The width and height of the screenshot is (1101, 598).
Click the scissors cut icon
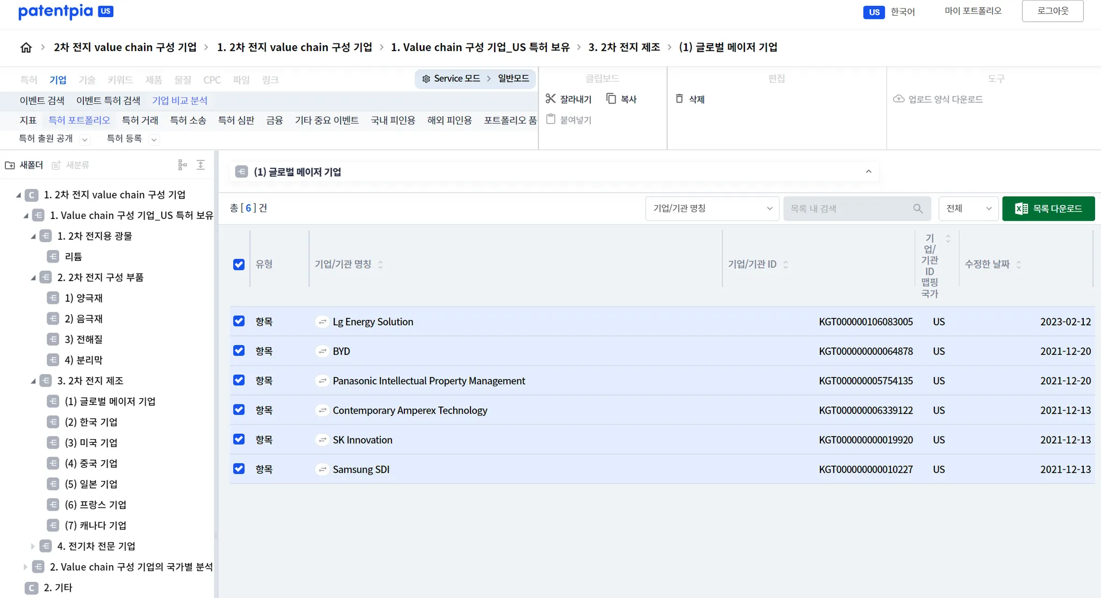pyautogui.click(x=550, y=99)
